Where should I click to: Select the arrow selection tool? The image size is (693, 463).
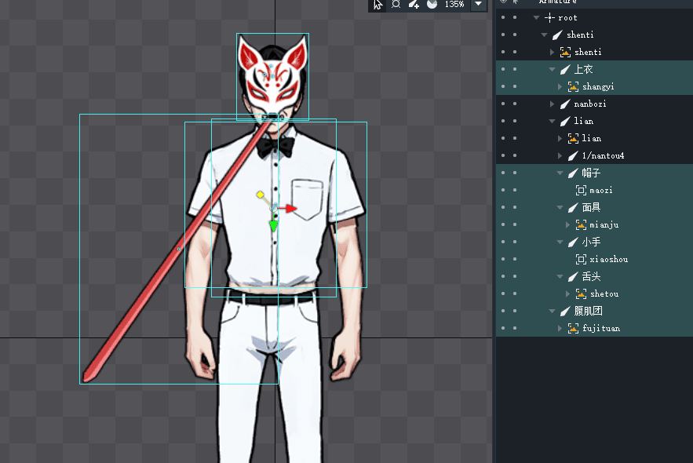(378, 5)
